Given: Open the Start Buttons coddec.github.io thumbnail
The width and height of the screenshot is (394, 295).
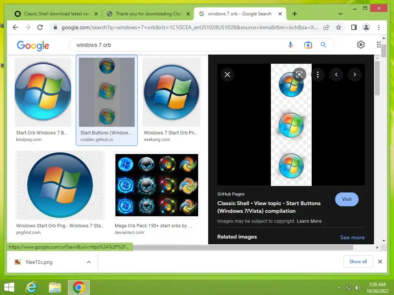Looking at the screenshot, I should [x=107, y=92].
